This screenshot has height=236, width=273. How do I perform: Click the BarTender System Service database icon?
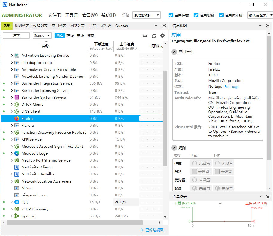point(17,98)
